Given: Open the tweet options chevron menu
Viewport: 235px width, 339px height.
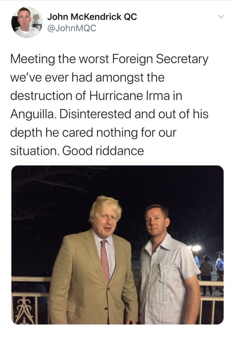Looking at the screenshot, I should point(221,17).
